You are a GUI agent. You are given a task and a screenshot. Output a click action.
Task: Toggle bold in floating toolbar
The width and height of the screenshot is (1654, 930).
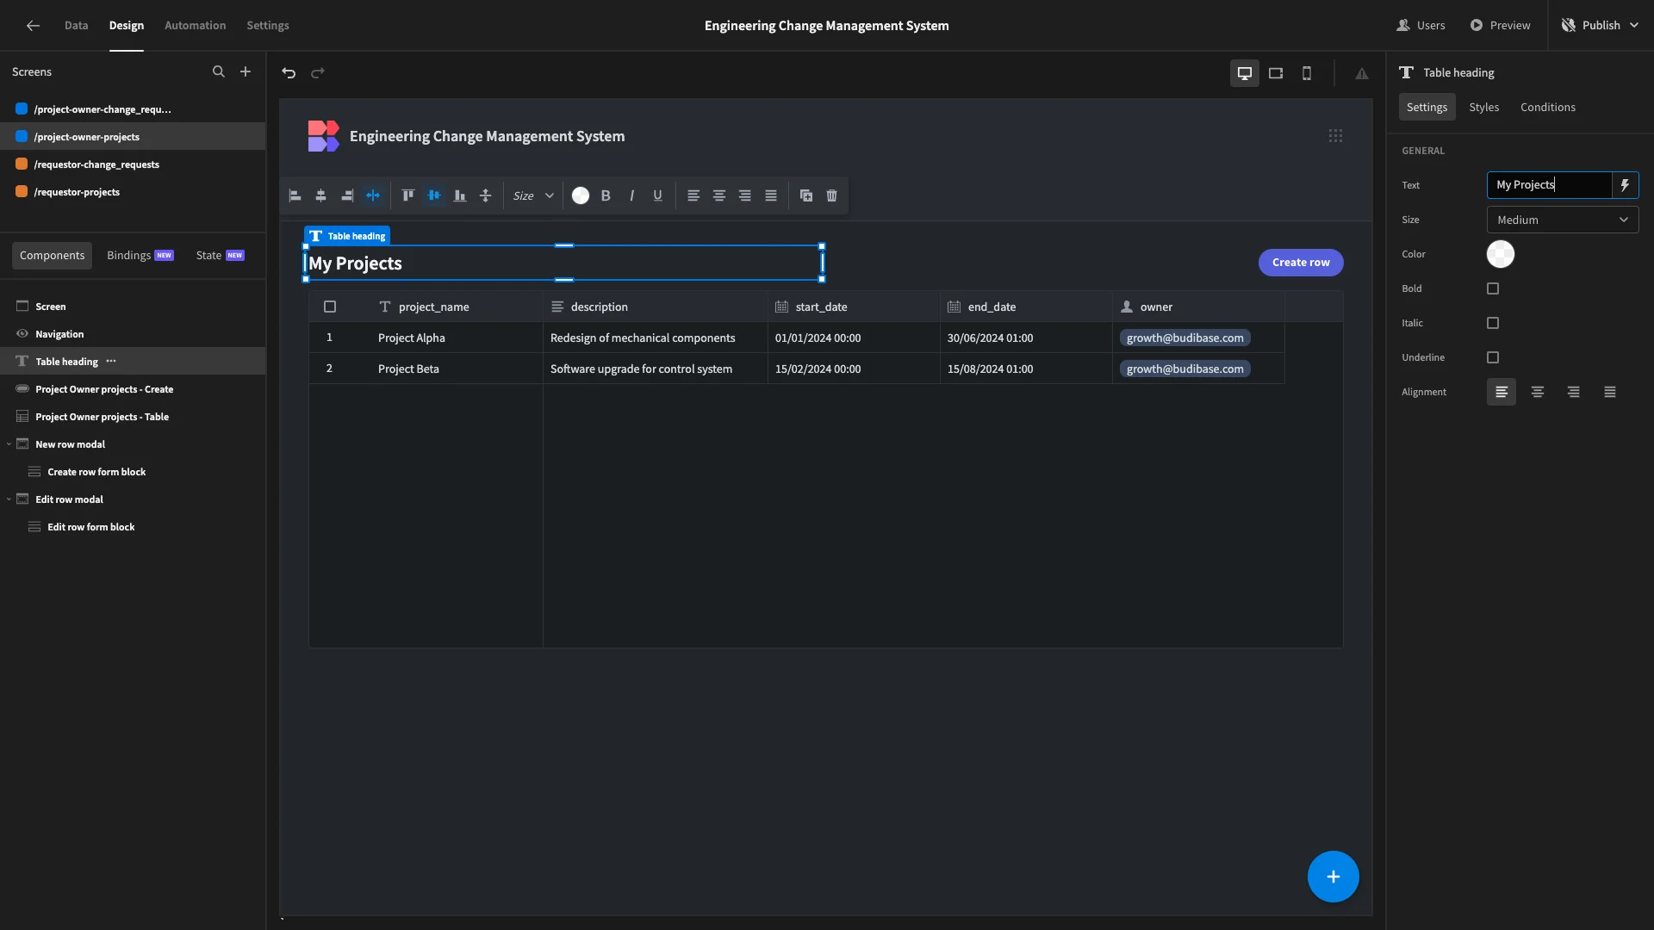click(x=606, y=195)
